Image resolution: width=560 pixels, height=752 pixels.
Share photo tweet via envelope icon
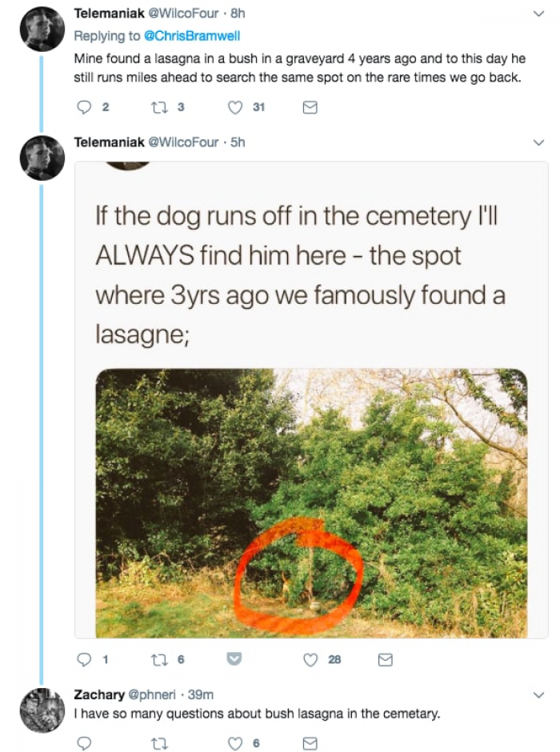(385, 660)
